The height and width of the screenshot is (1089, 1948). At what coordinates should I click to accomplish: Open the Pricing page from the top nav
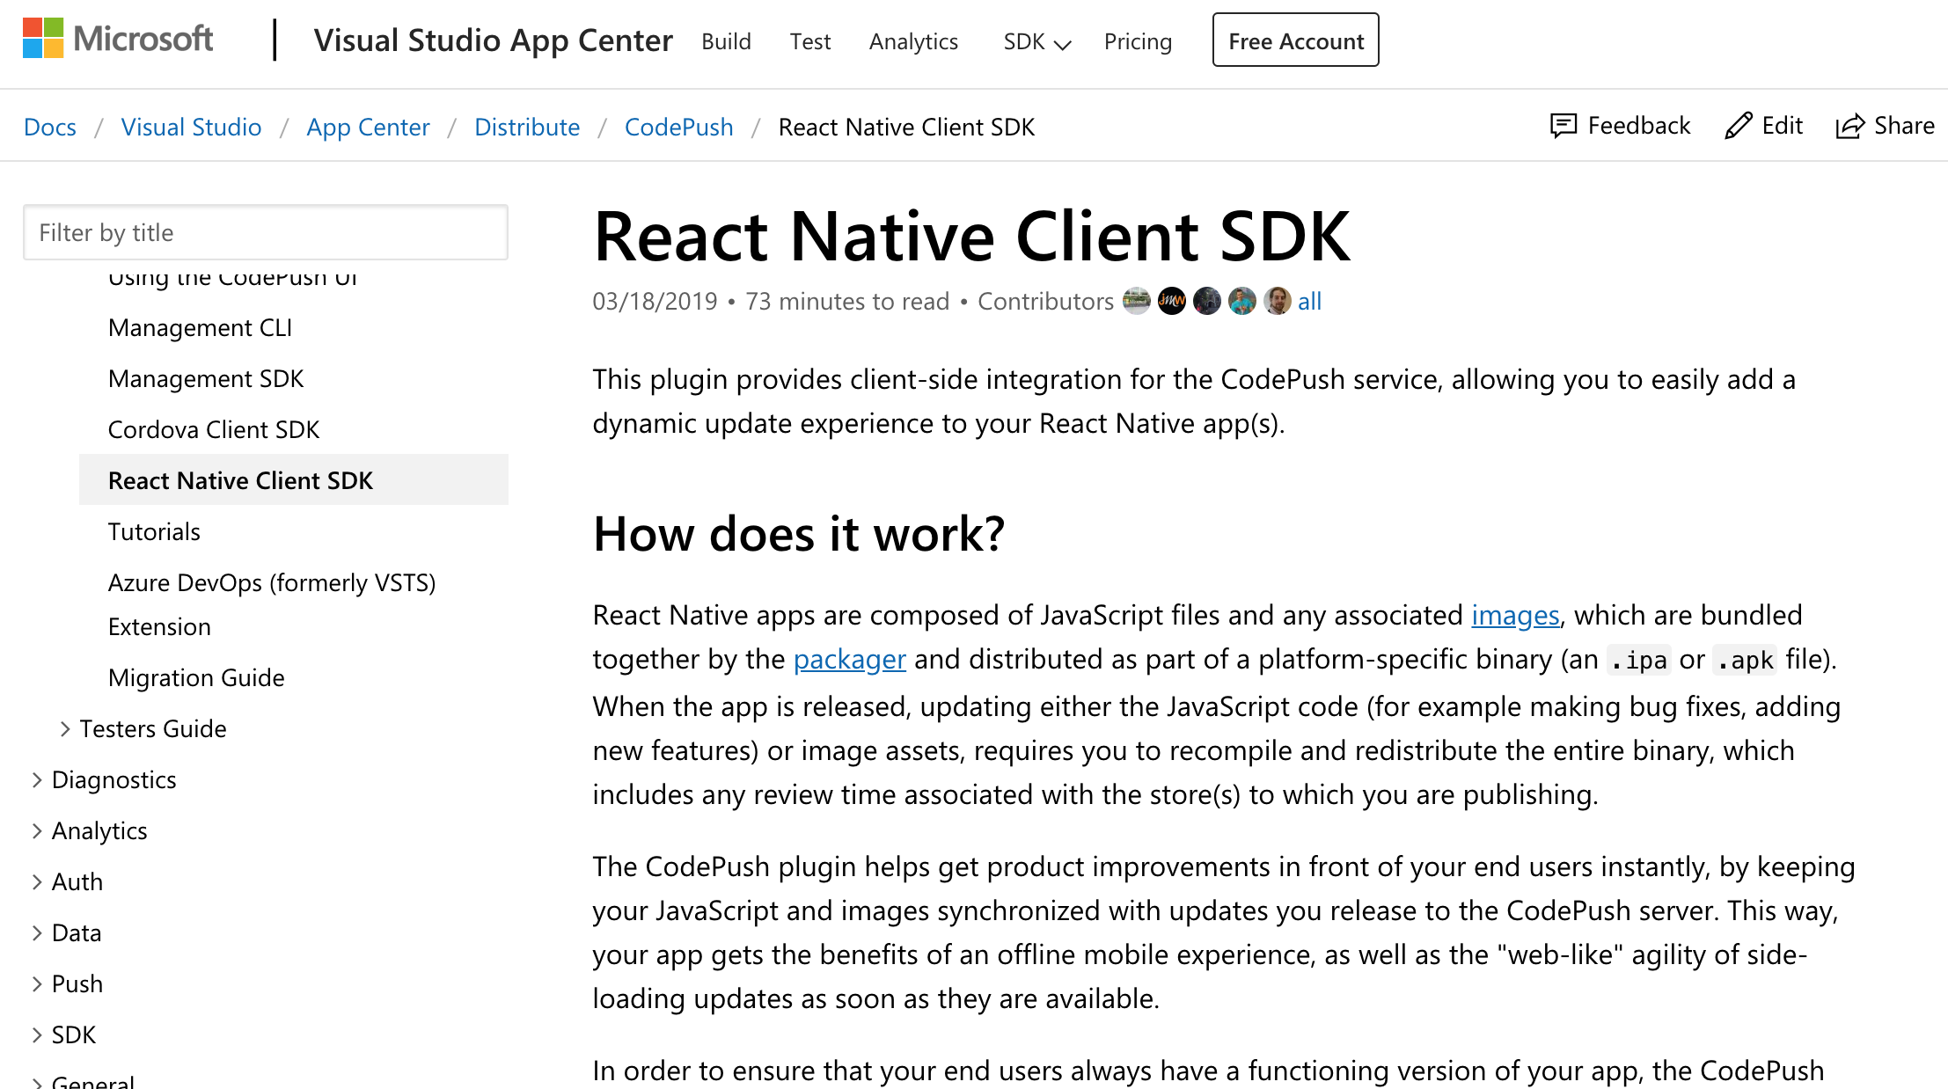click(1138, 41)
